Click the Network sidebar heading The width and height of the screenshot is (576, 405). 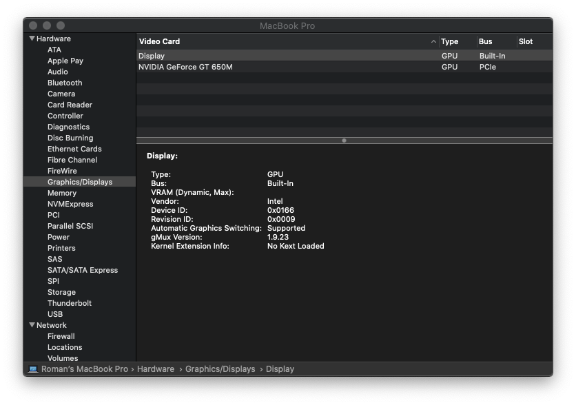(x=52, y=325)
